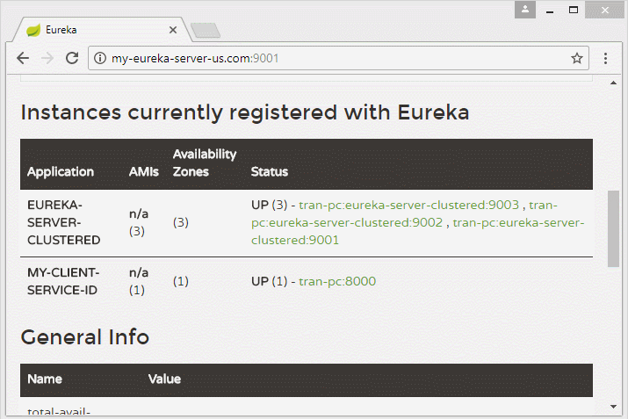Click the forward navigation arrow

pyautogui.click(x=47, y=59)
